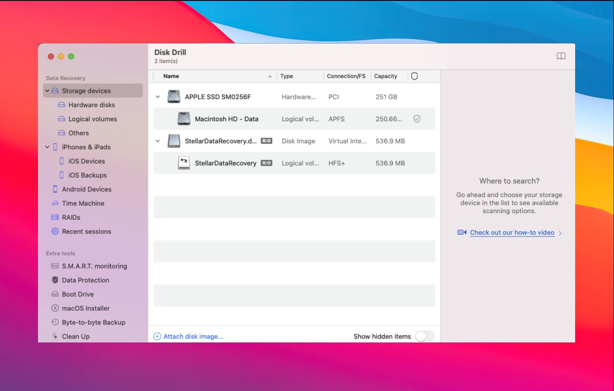Click the APFS file system cell

[337, 119]
